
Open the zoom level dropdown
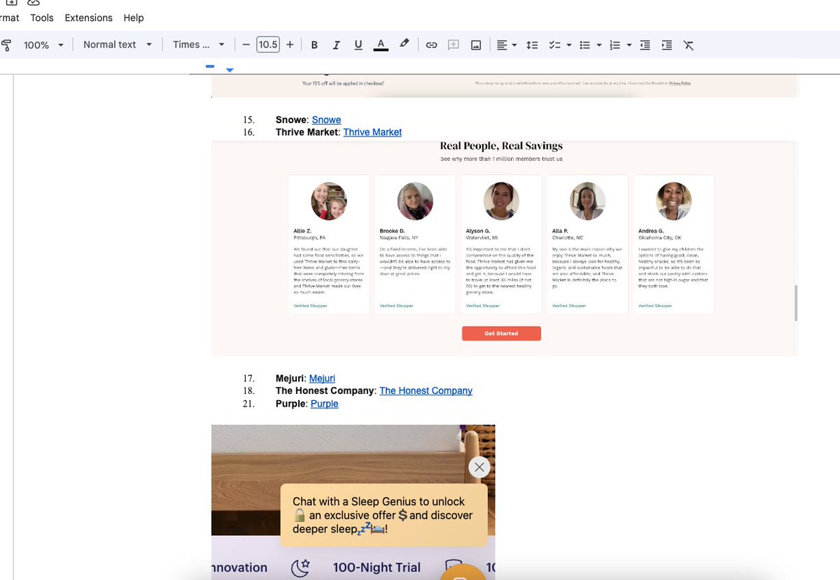pyautogui.click(x=43, y=45)
